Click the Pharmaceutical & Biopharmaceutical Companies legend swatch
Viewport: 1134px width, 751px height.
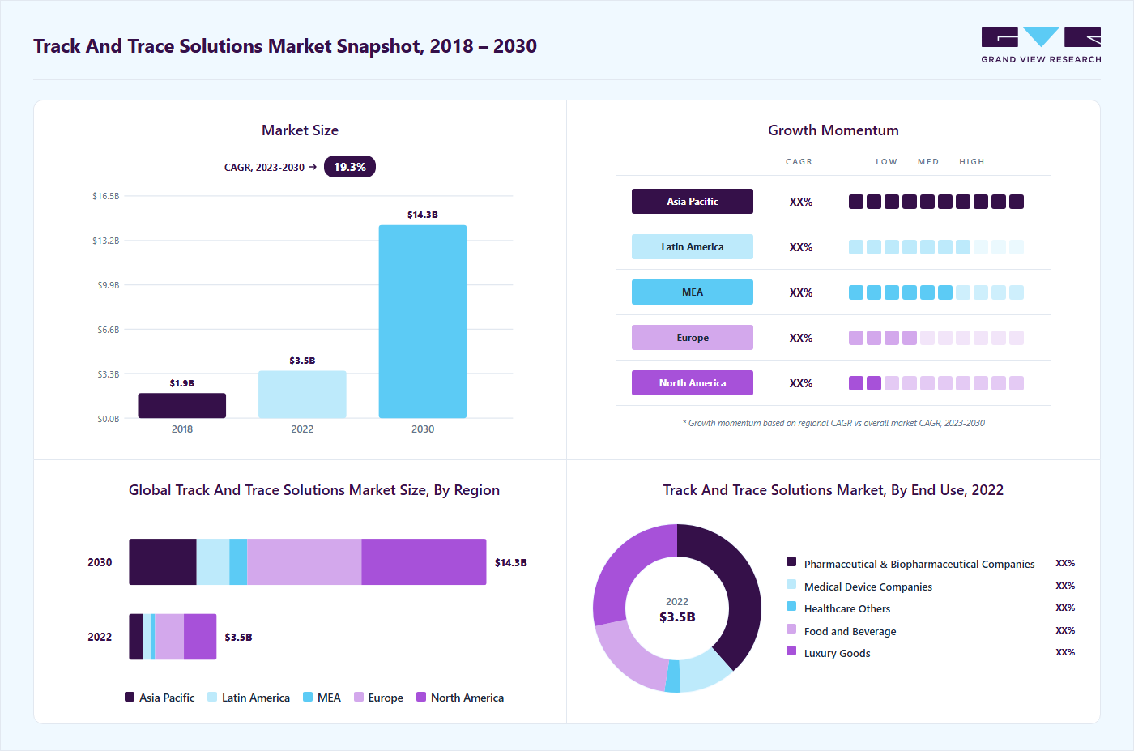[791, 561]
